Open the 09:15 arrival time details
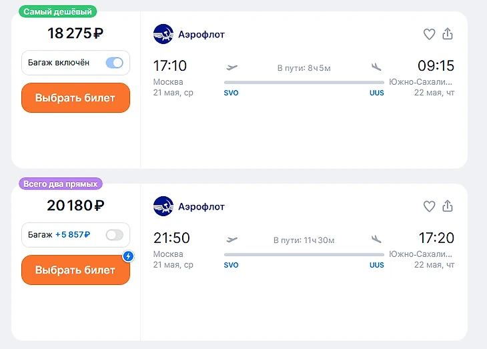The image size is (487, 349). (436, 66)
